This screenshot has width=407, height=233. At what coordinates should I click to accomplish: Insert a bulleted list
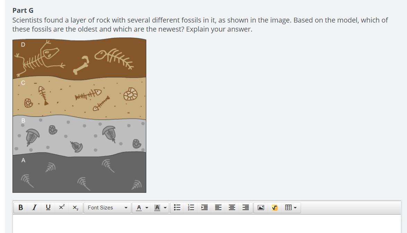pyautogui.click(x=177, y=208)
